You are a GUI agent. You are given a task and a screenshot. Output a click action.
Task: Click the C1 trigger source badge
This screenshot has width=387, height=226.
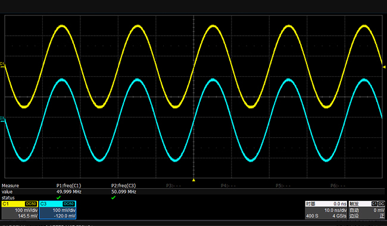pyautogui.click(x=374, y=204)
